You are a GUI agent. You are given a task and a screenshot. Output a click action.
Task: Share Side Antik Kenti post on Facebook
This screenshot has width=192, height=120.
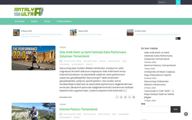tap(117, 97)
